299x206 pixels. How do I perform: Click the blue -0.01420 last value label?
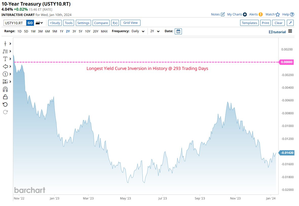point(286,153)
